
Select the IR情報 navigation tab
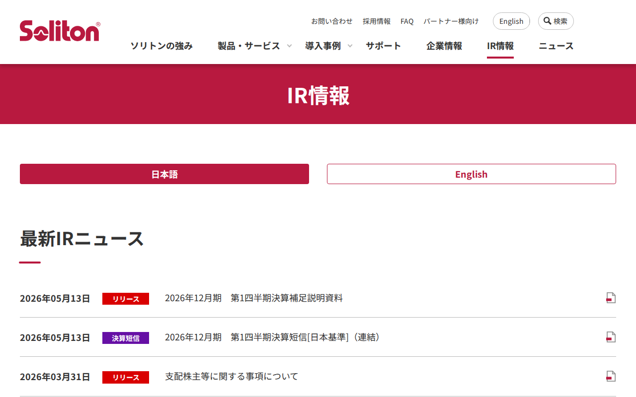coord(500,46)
